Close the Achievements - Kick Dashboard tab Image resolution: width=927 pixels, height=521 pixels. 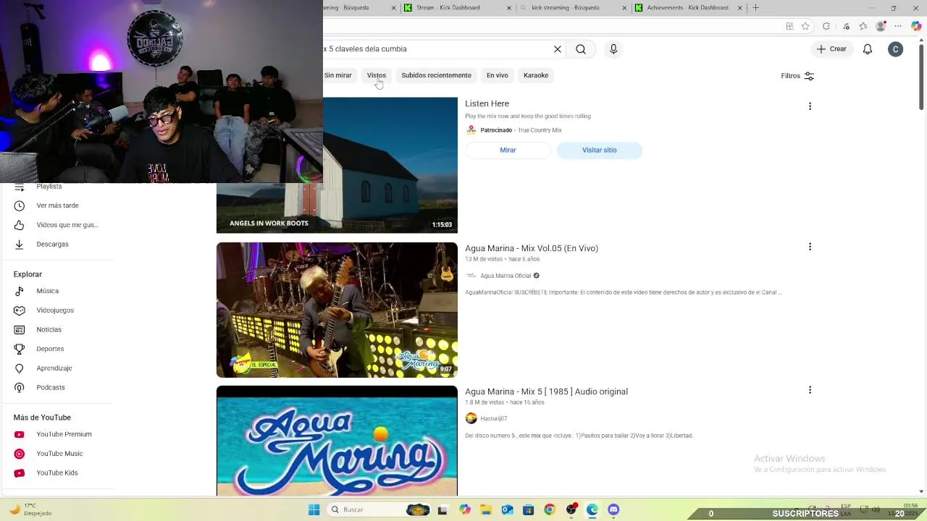[x=740, y=8]
